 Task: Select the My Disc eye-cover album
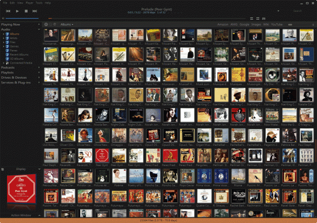(273, 75)
